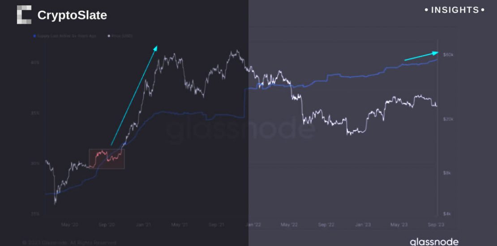Click the INSIGHTS label
Image resolution: width=497 pixels, height=246 pixels.
tap(454, 10)
